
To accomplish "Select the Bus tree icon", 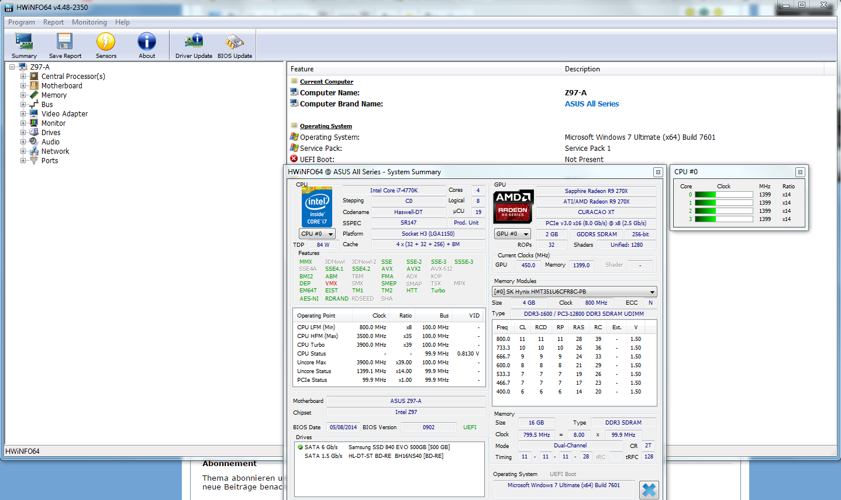I will pos(34,104).
